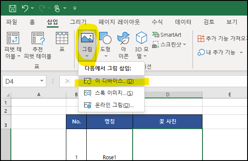
Task: Select row 1 header
Action: 6,103
